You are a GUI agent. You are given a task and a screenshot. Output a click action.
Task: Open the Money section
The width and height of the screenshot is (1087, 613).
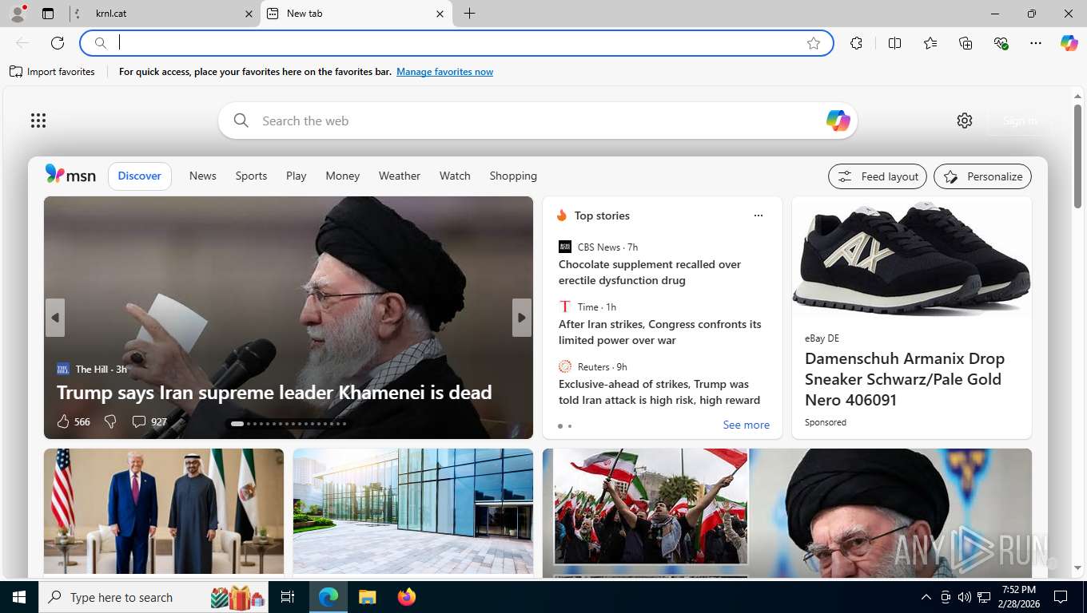(x=343, y=176)
